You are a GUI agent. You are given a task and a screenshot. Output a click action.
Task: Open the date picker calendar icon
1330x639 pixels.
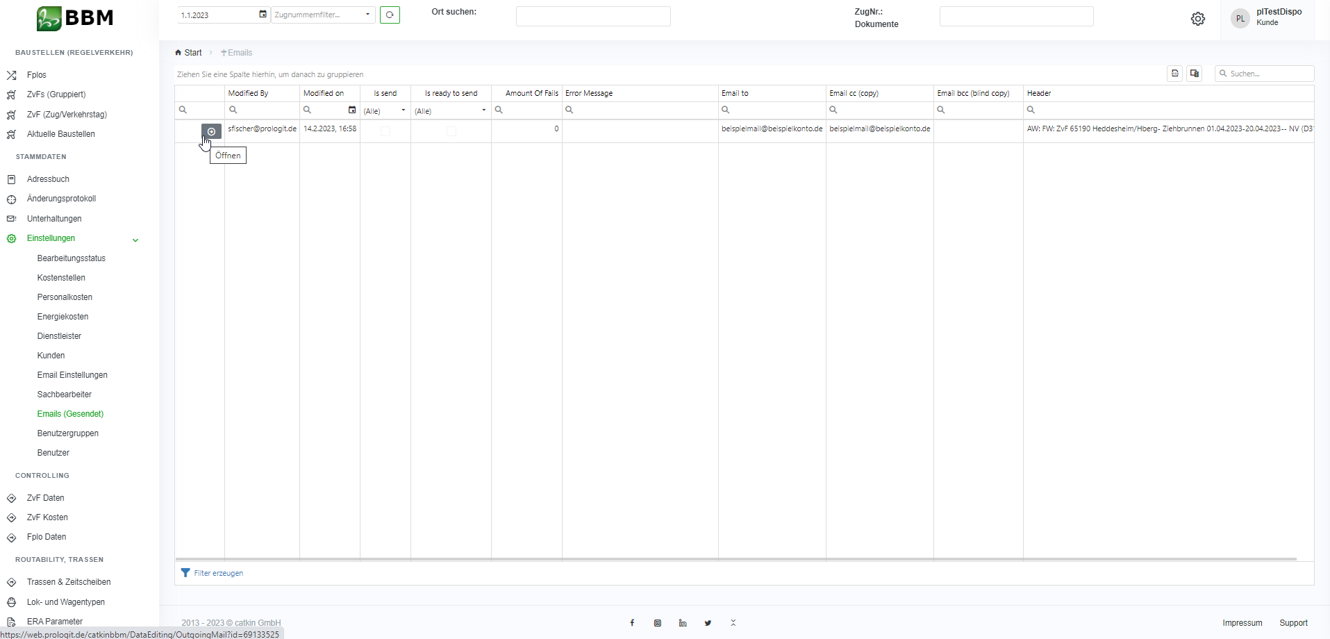pyautogui.click(x=263, y=15)
